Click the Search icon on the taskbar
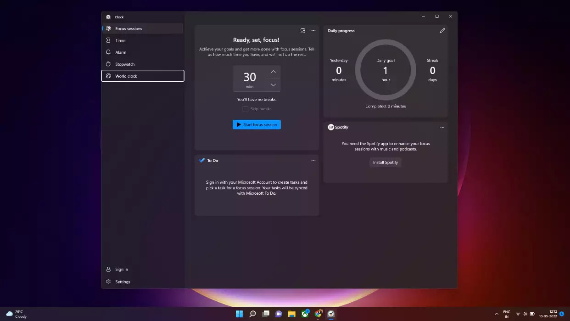Screen dimensions: 570x321 point(252,314)
